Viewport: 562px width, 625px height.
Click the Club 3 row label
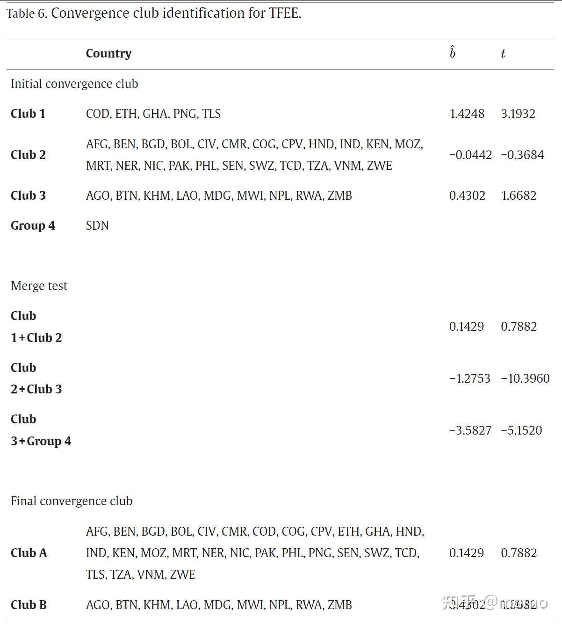click(x=28, y=196)
